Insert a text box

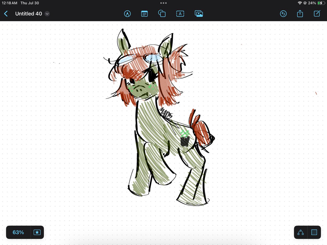180,14
